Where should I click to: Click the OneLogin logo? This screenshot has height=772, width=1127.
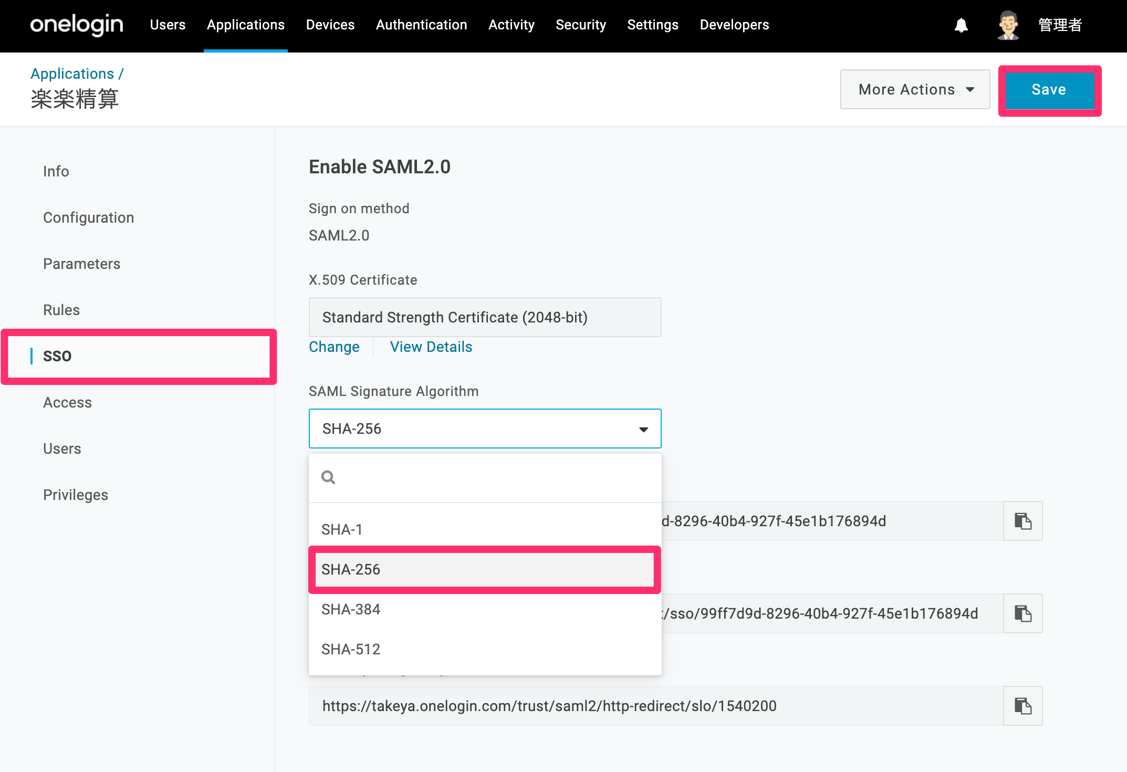77,25
